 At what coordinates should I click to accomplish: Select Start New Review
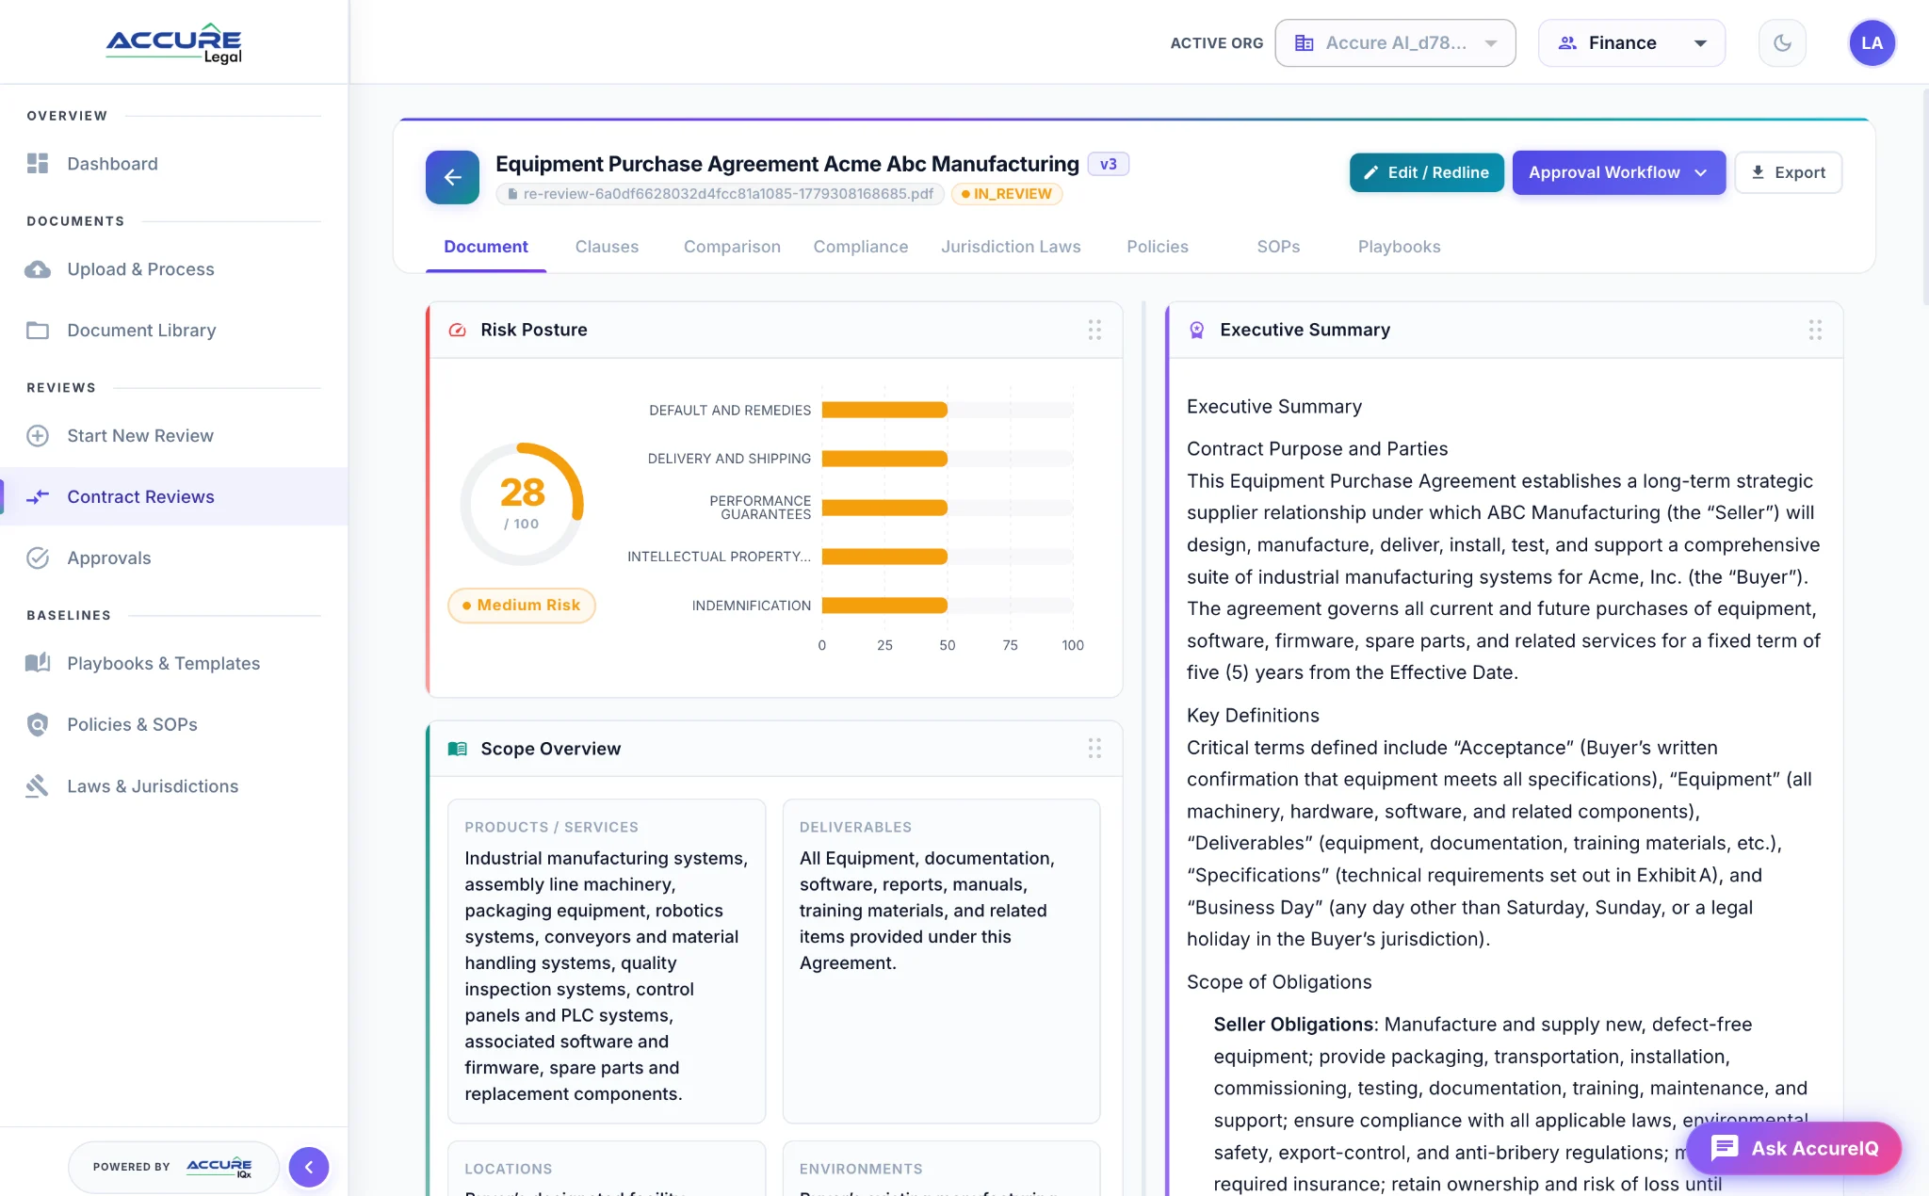click(174, 436)
